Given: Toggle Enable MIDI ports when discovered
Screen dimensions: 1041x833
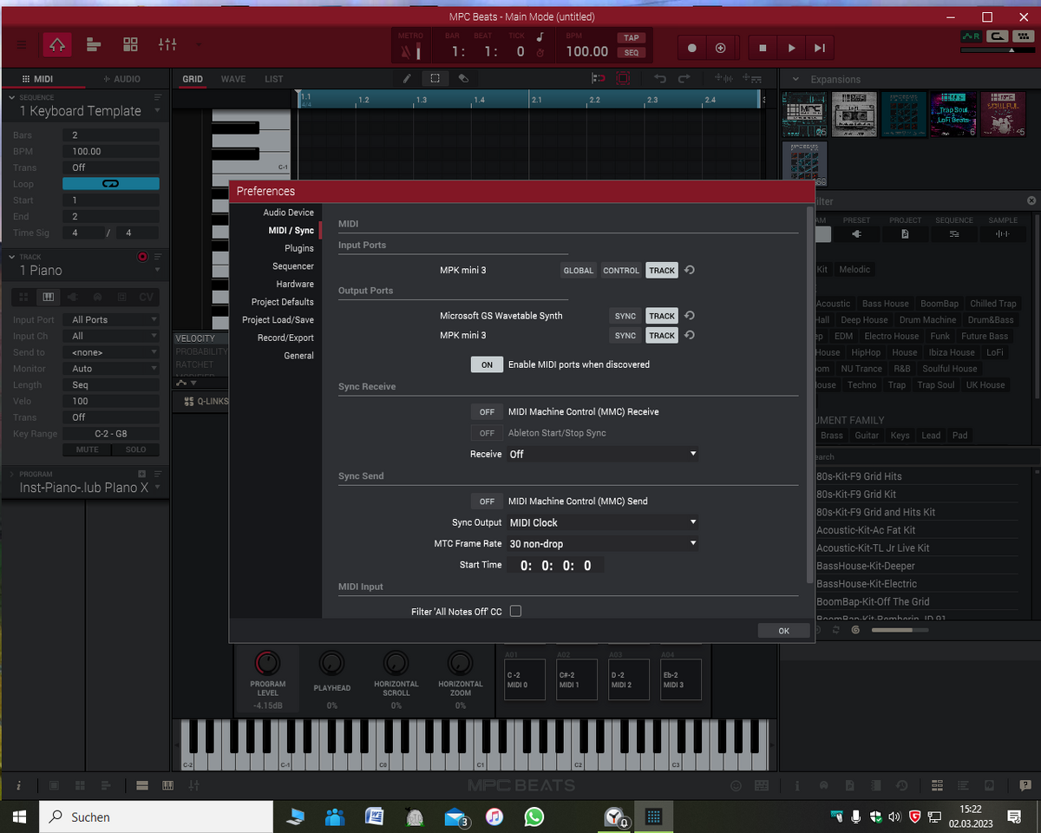Looking at the screenshot, I should 487,364.
